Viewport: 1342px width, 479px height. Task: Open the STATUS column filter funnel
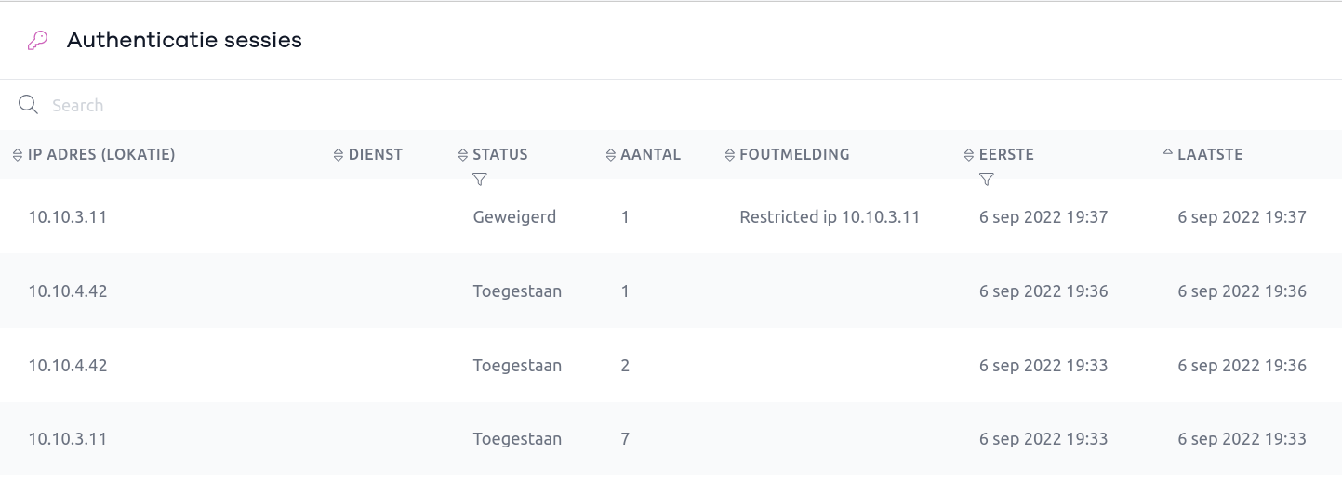click(480, 178)
